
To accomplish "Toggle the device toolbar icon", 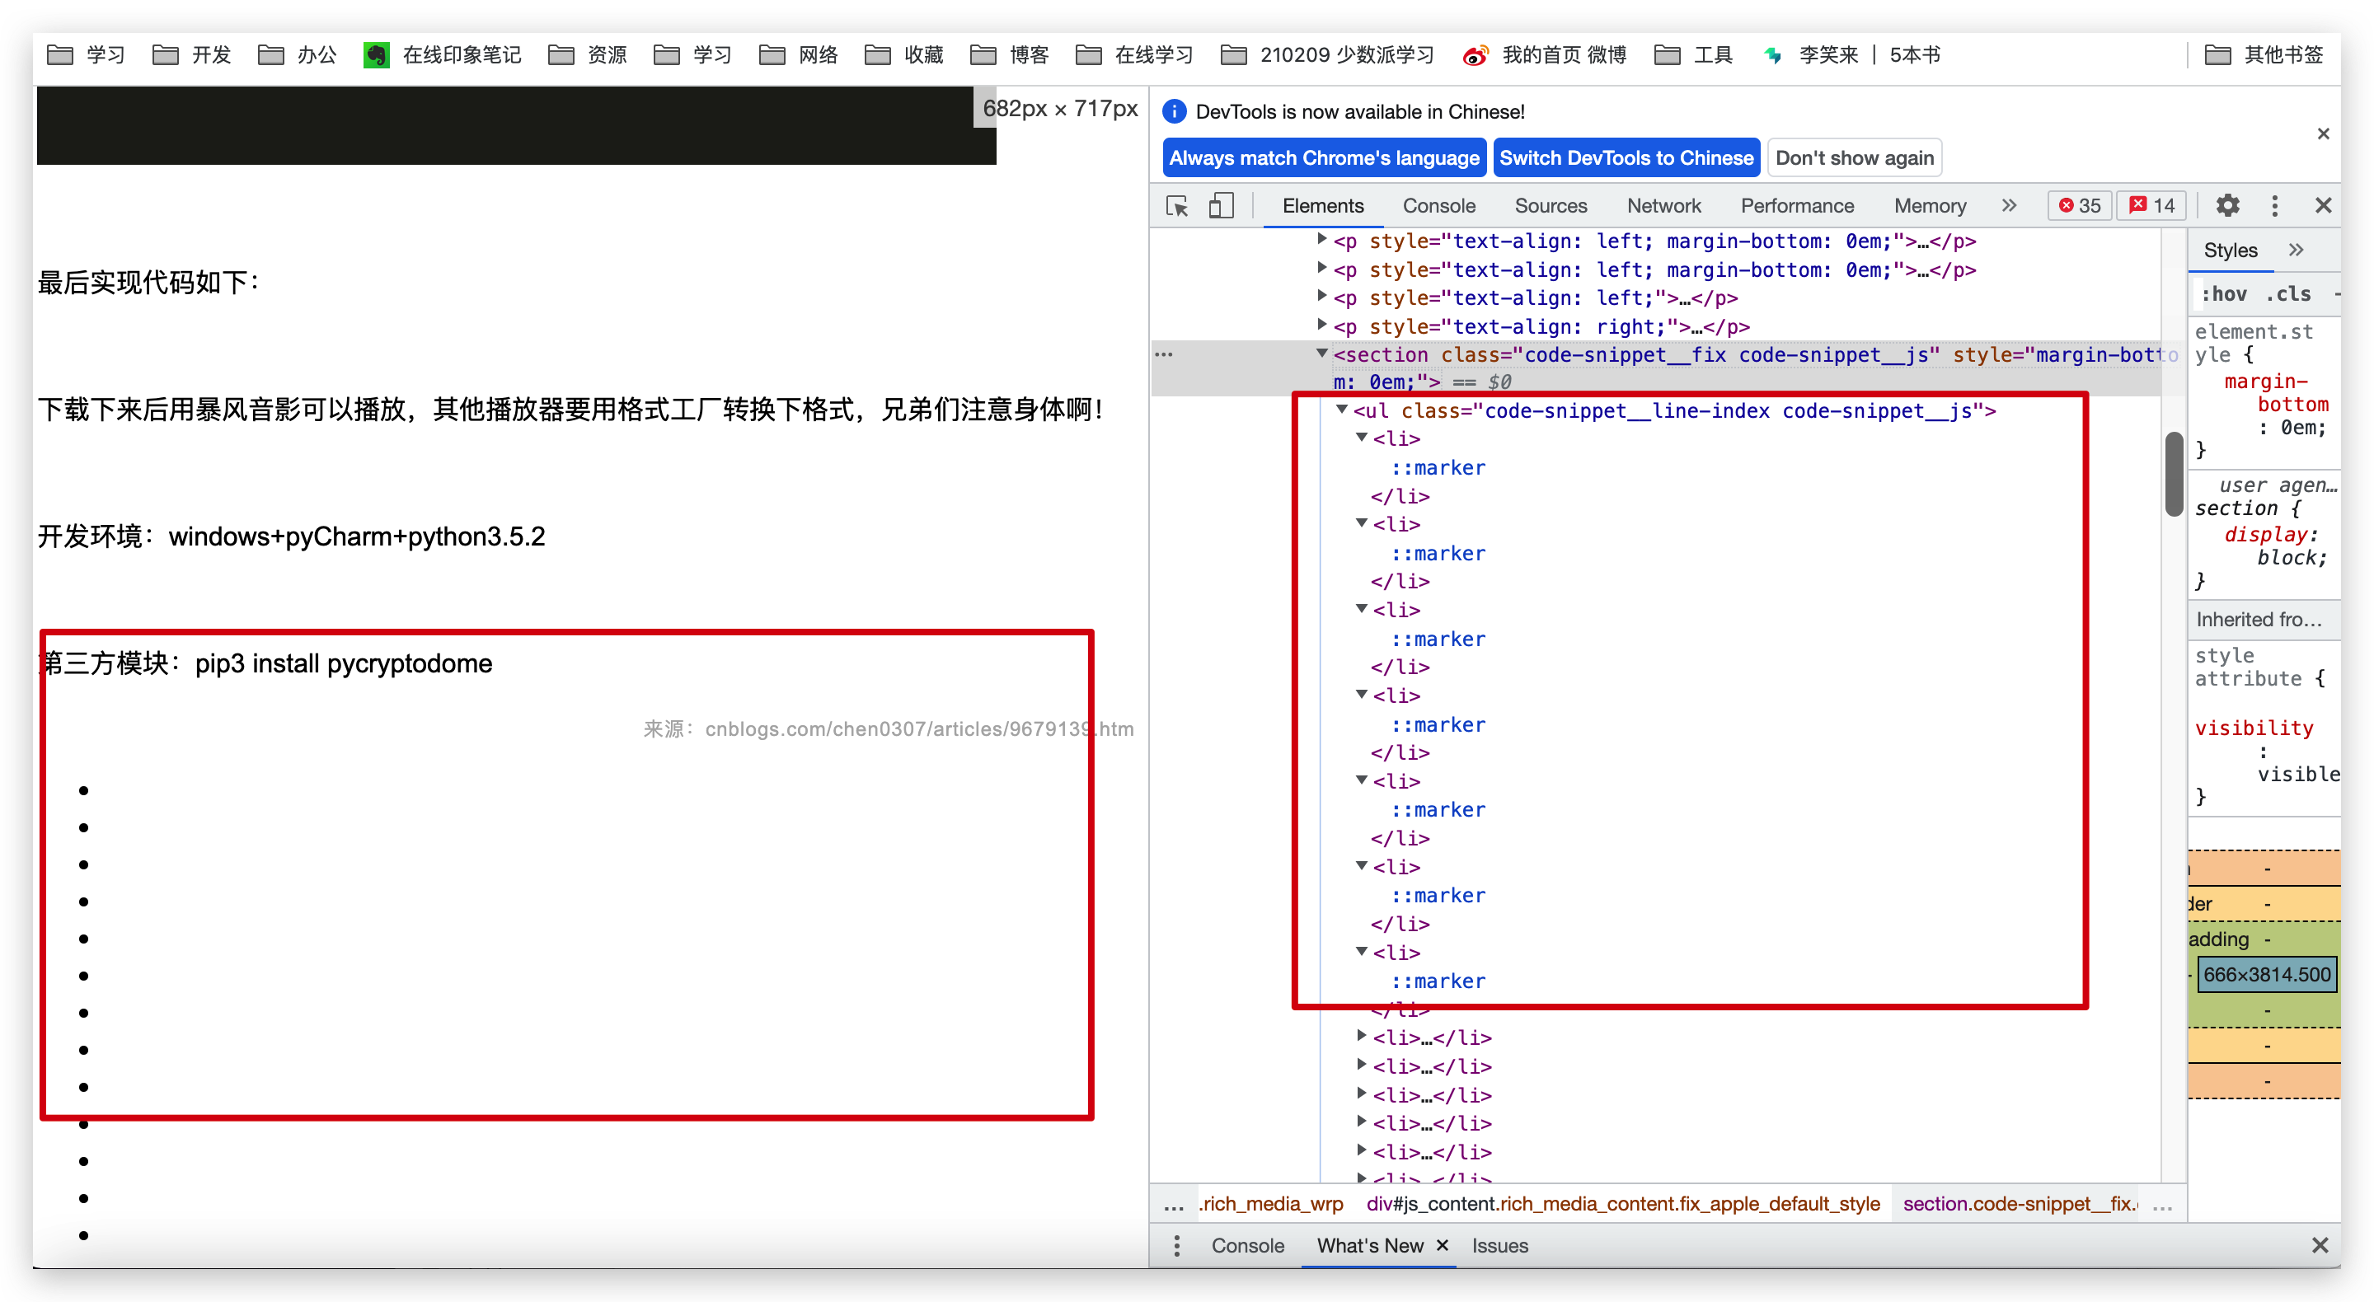I will coord(1220,205).
